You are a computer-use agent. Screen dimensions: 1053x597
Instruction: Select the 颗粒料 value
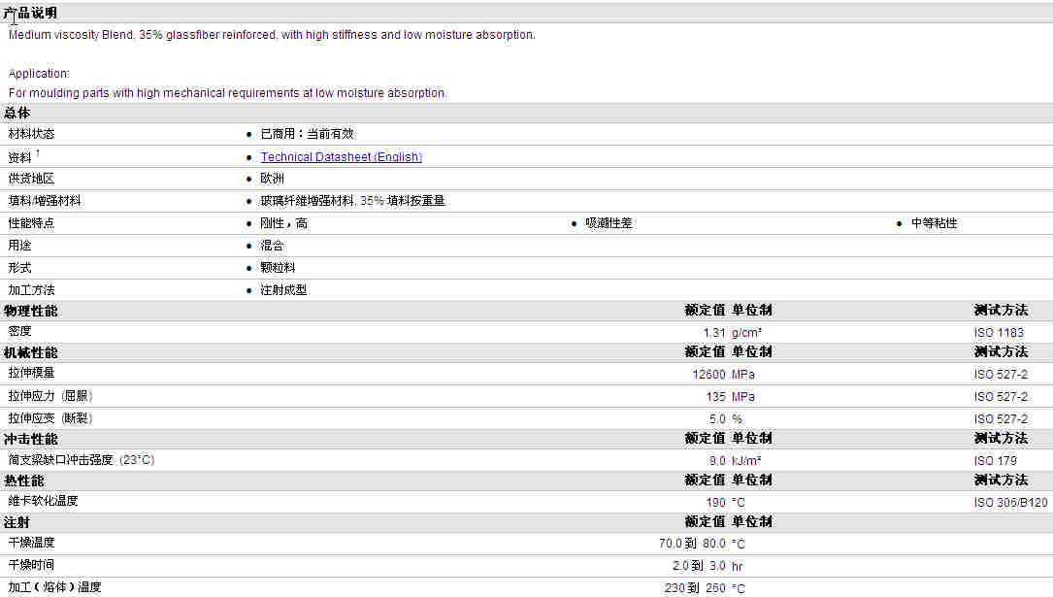(x=278, y=267)
